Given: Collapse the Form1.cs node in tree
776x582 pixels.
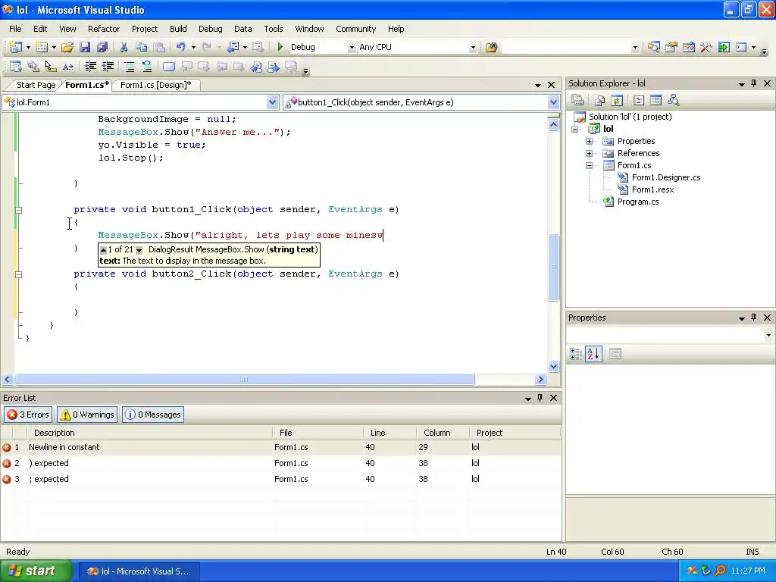Looking at the screenshot, I should (x=589, y=165).
